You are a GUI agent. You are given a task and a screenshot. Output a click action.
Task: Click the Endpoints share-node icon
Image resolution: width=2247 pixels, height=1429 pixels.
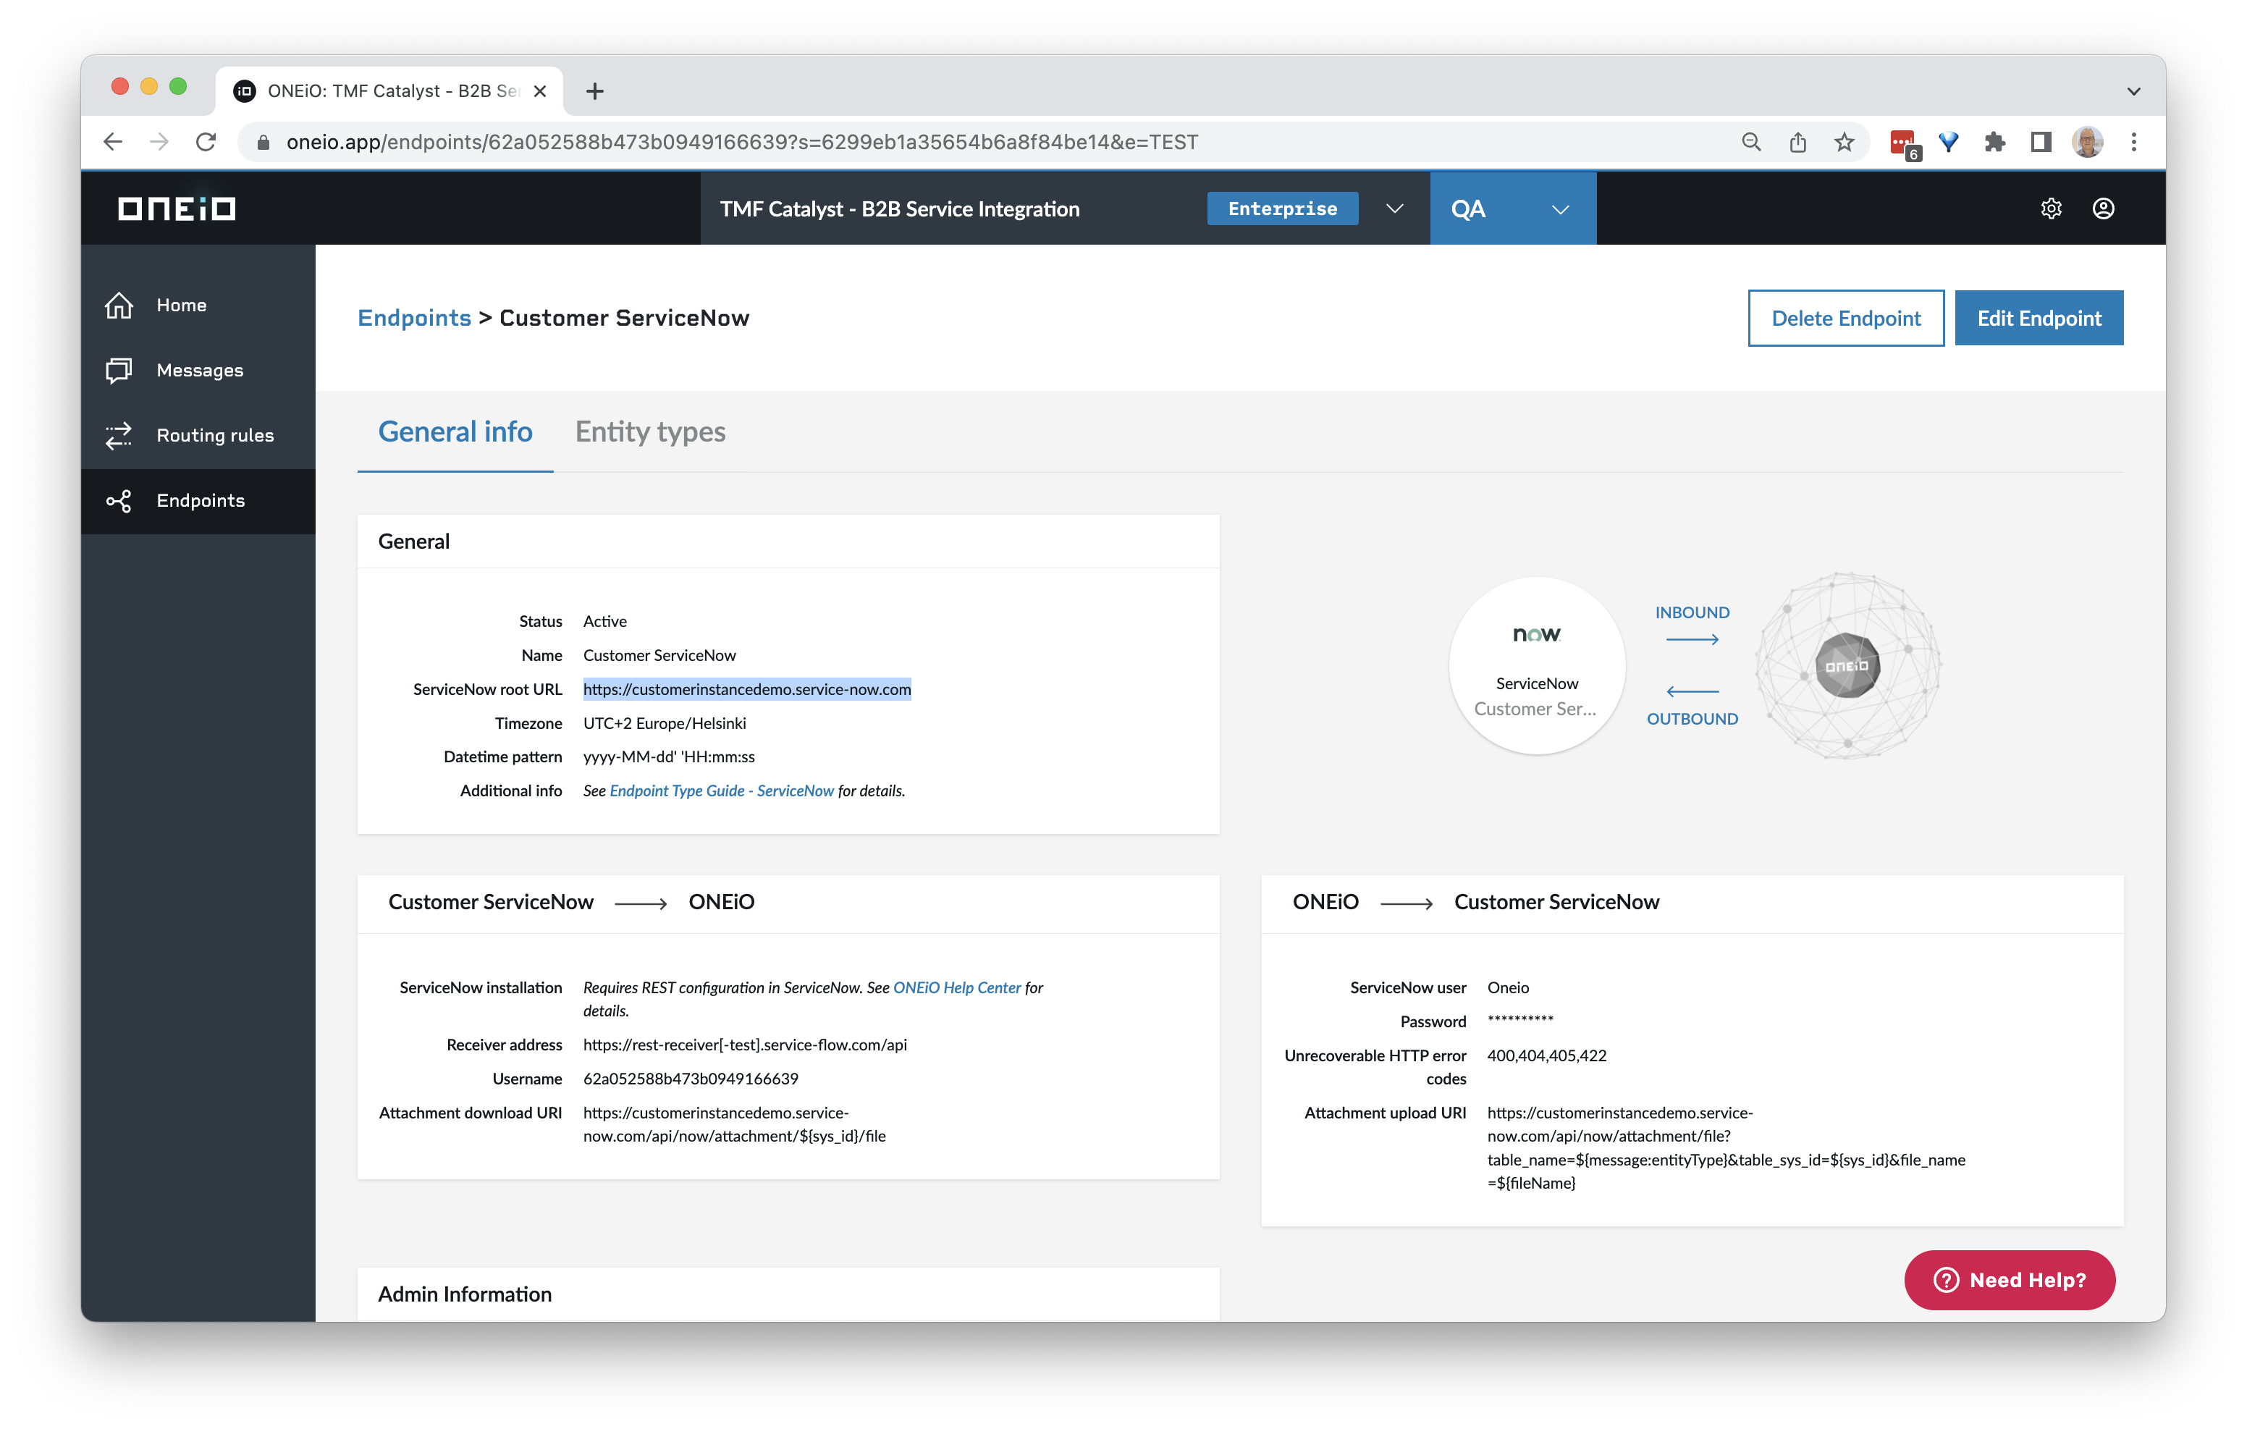pos(119,501)
